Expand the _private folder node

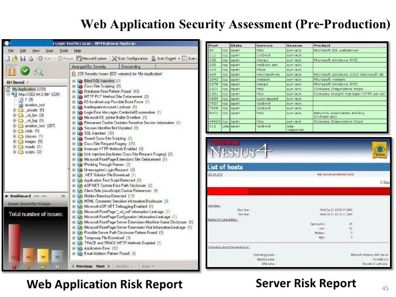pos(14,110)
